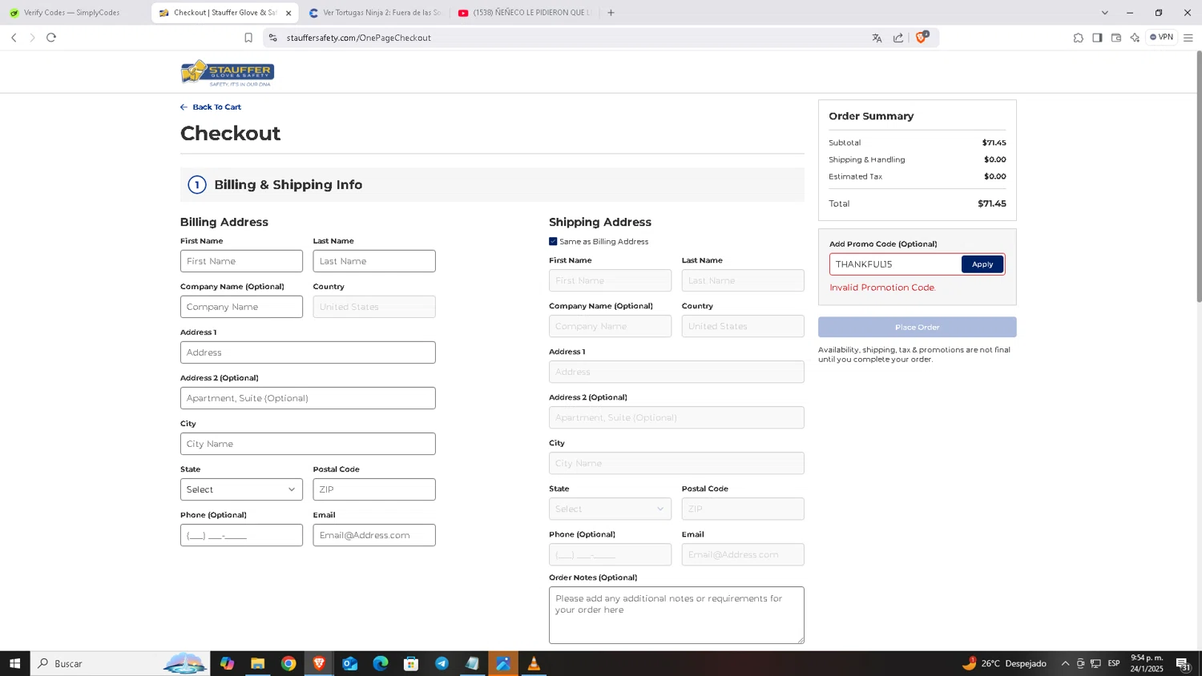
Task: Click the page vertical scrollbar
Action: (1199, 176)
